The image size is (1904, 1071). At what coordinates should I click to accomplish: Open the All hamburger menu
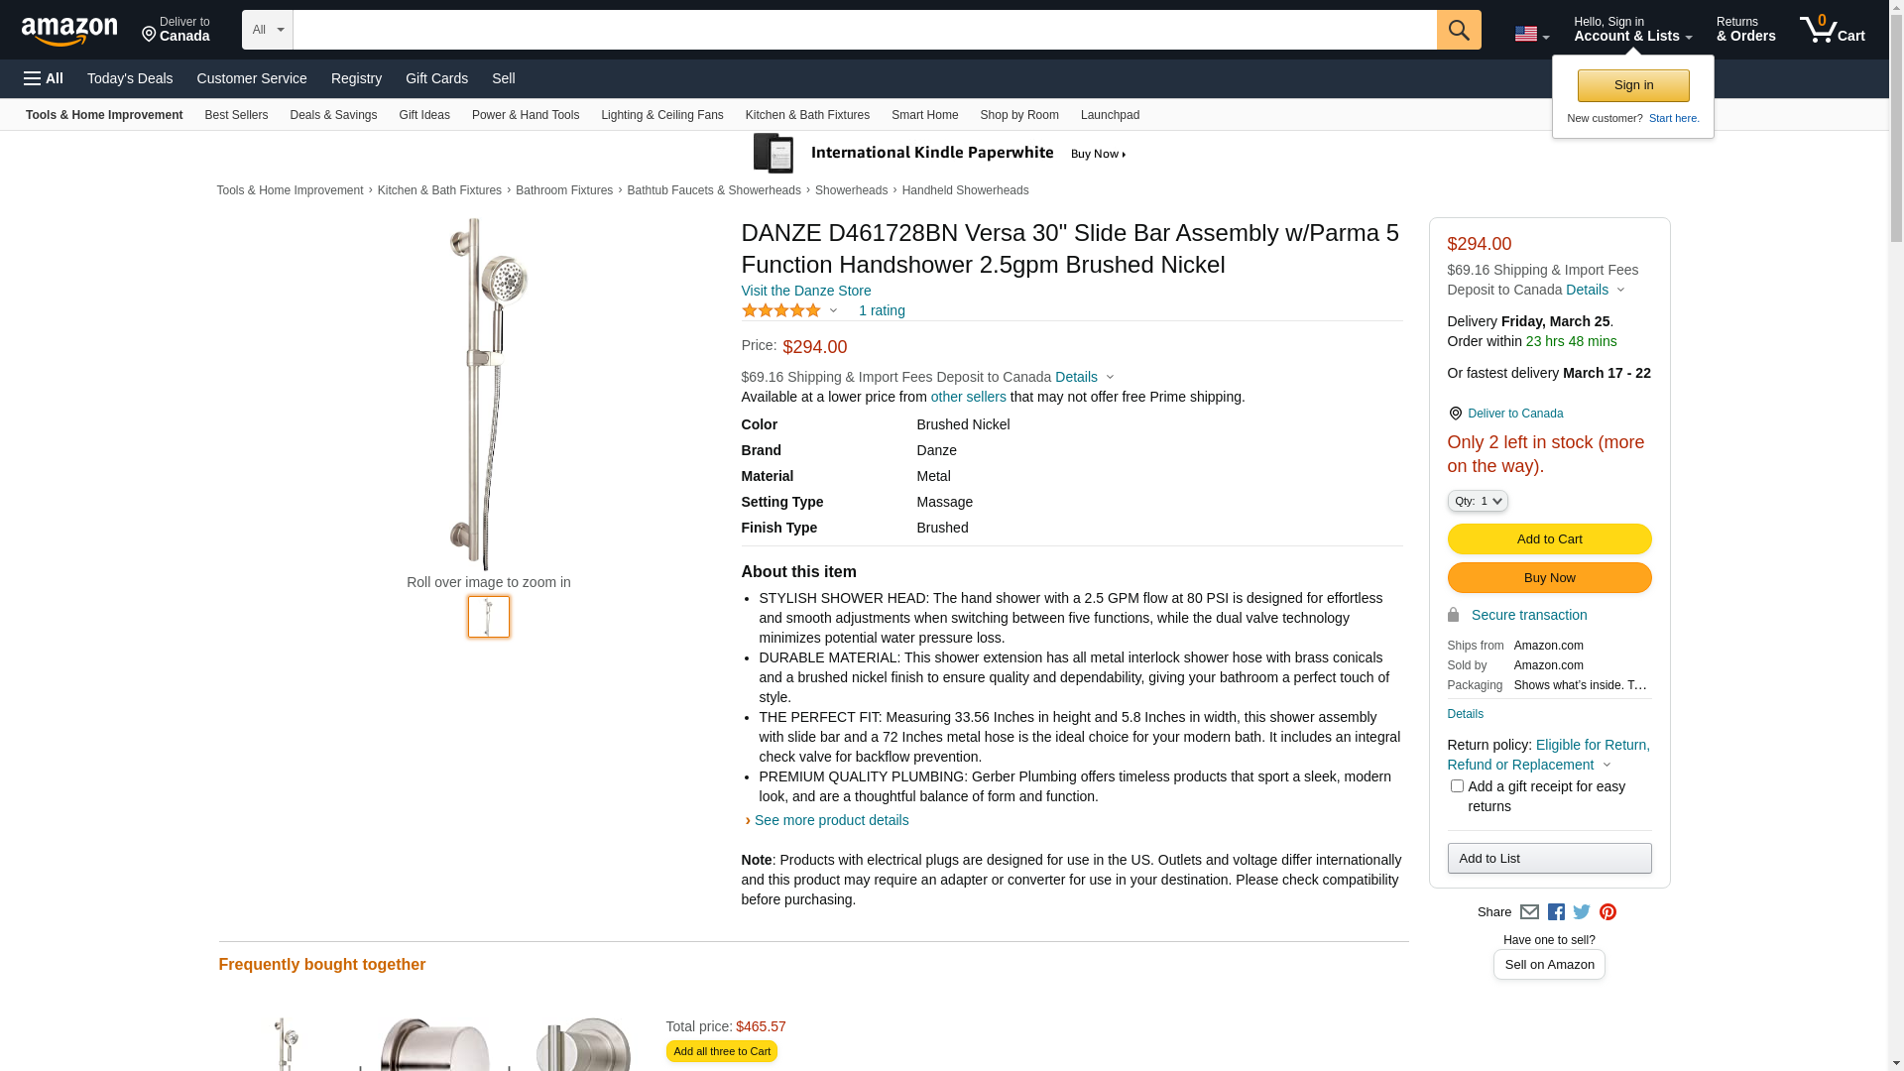point(44,78)
